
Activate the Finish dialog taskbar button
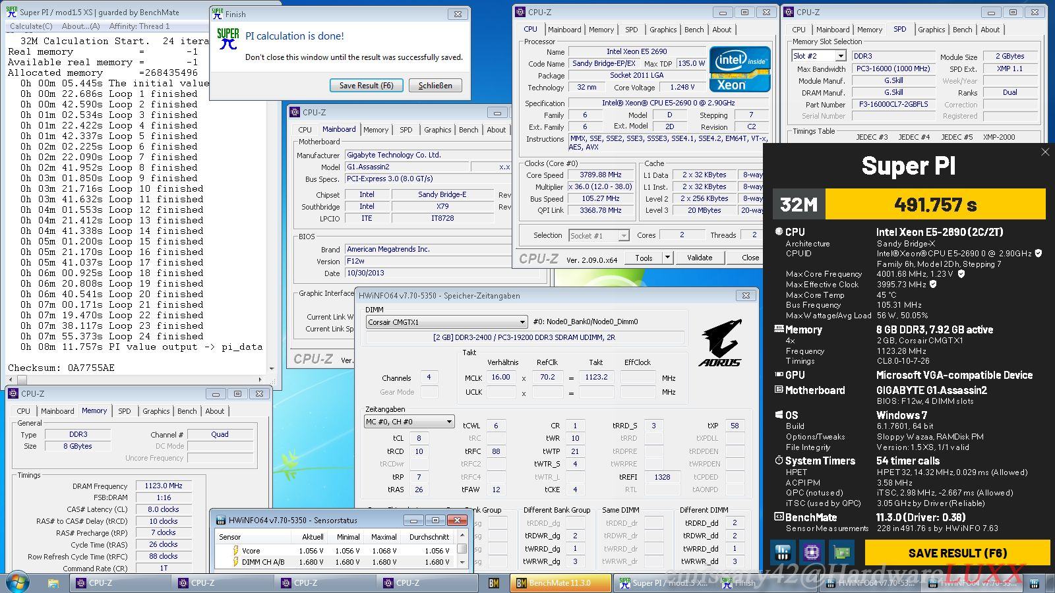pyautogui.click(x=765, y=583)
